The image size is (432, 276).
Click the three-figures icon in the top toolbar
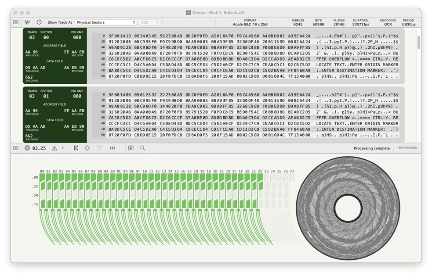[27, 22]
